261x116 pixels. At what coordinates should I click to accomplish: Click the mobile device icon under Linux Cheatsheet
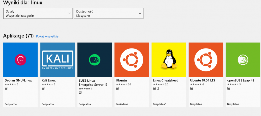coord(158,88)
